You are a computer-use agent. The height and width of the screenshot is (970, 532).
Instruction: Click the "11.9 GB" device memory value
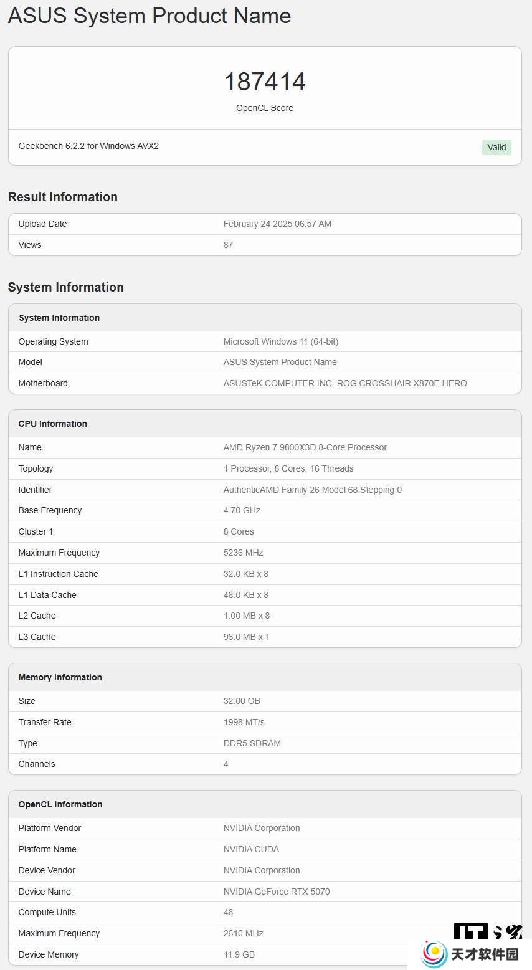(x=239, y=954)
